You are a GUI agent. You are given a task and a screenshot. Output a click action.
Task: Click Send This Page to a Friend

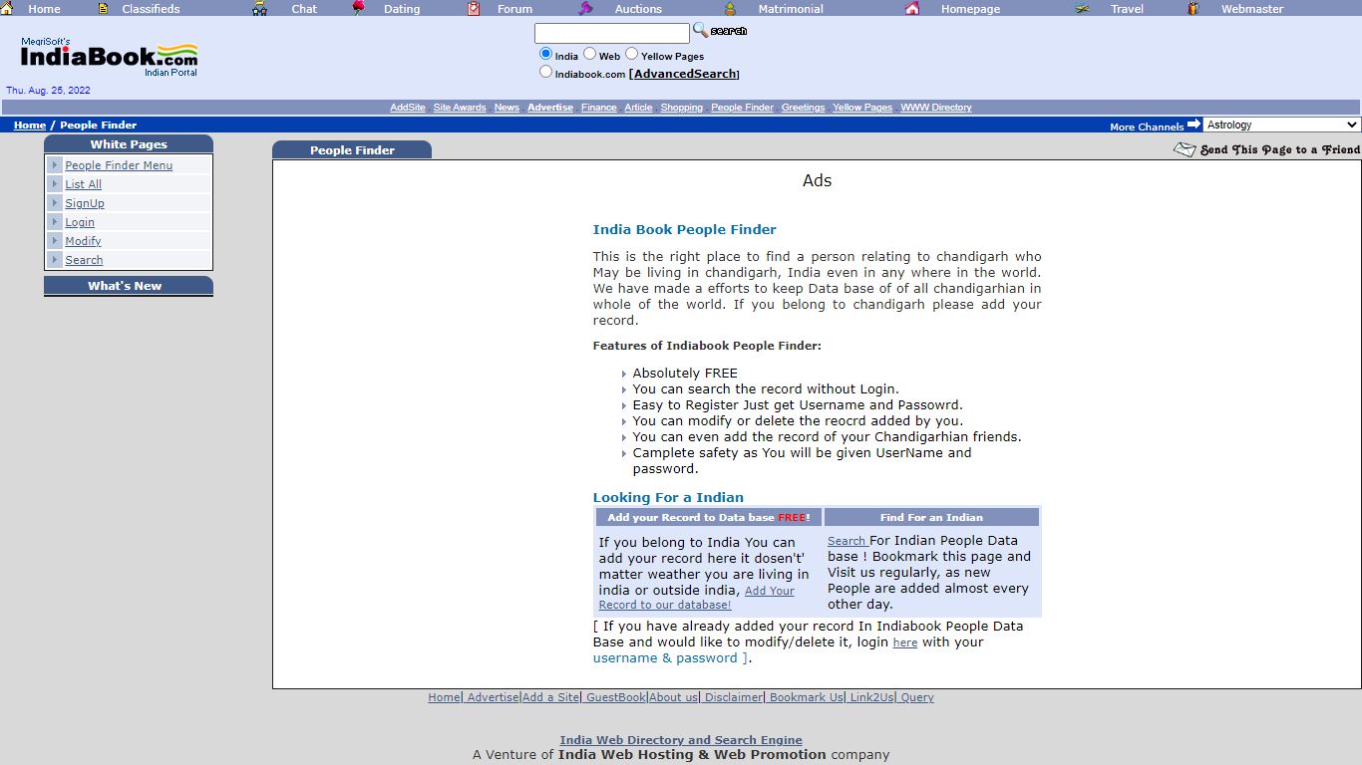1279,149
